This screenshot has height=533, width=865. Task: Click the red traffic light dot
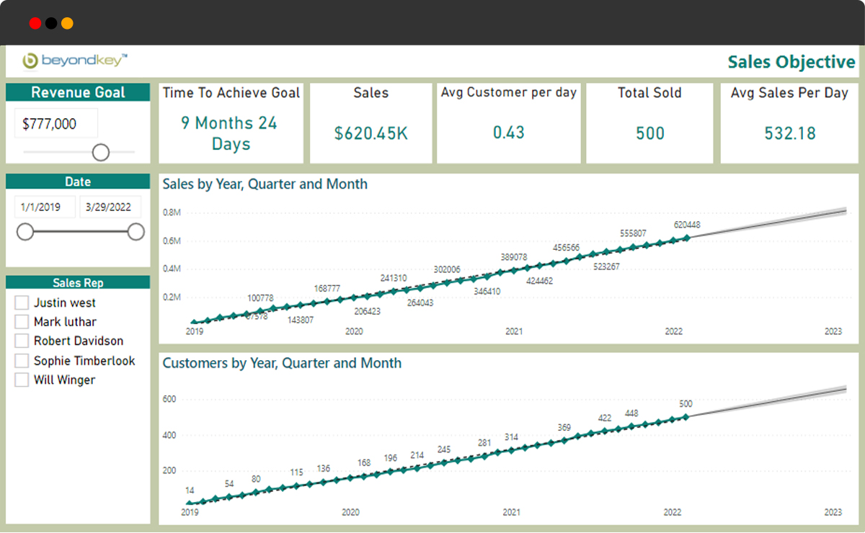pyautogui.click(x=35, y=22)
